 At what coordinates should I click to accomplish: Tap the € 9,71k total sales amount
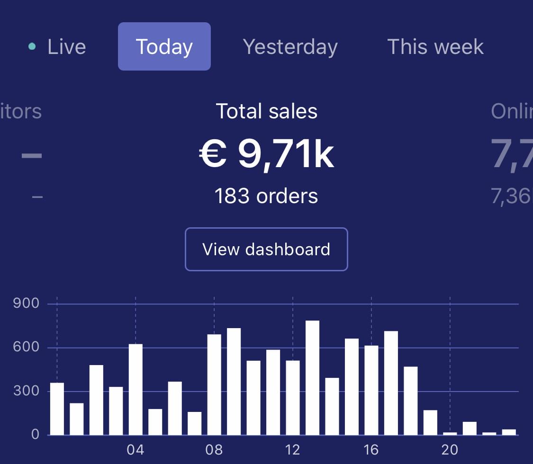(266, 155)
